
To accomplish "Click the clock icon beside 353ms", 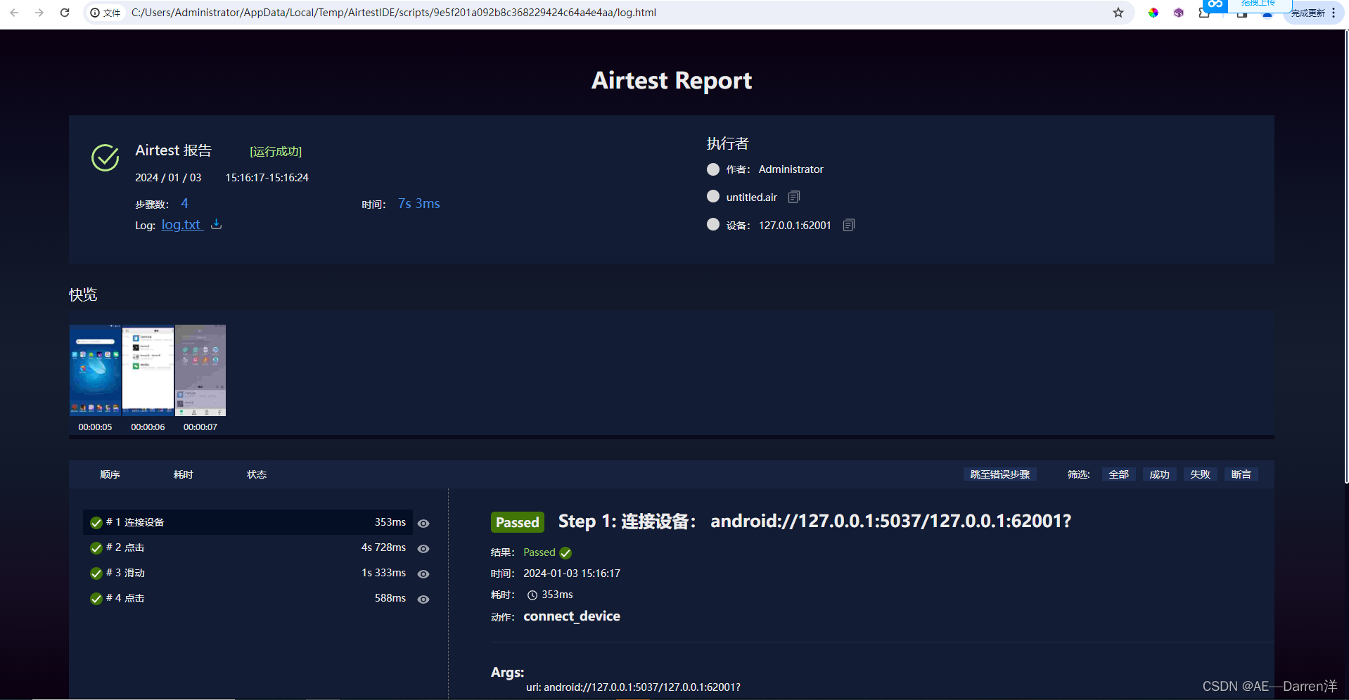I will point(532,595).
